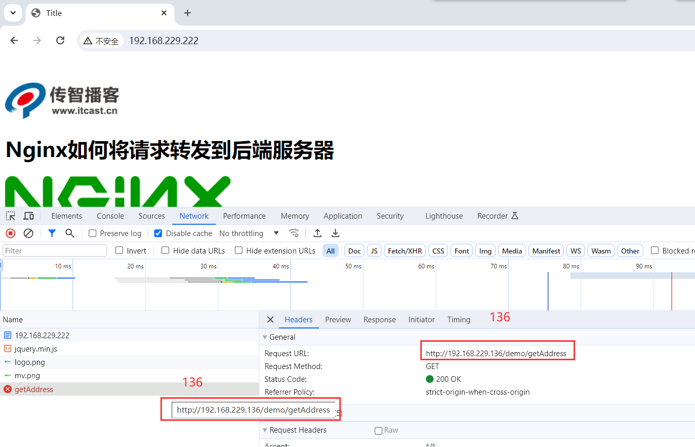Open the Application tab
Viewport: 695px width, 447px height.
click(x=343, y=216)
